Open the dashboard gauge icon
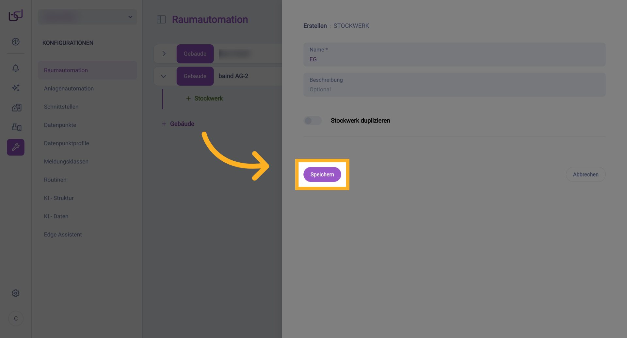627x338 pixels. point(16,42)
